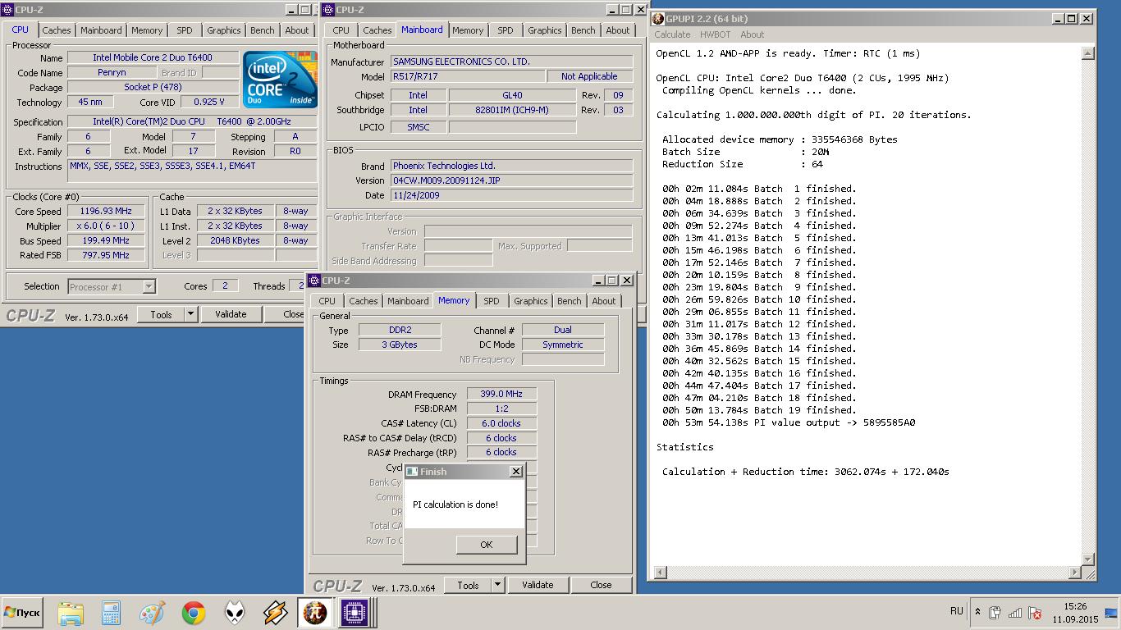Select About tab in CPU-Z Mainboard window
Viewport: 1121px width, 630px height.
click(x=618, y=30)
